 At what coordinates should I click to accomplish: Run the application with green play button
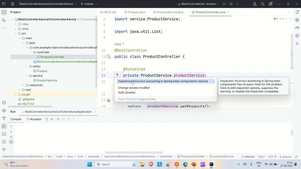pos(224,4)
